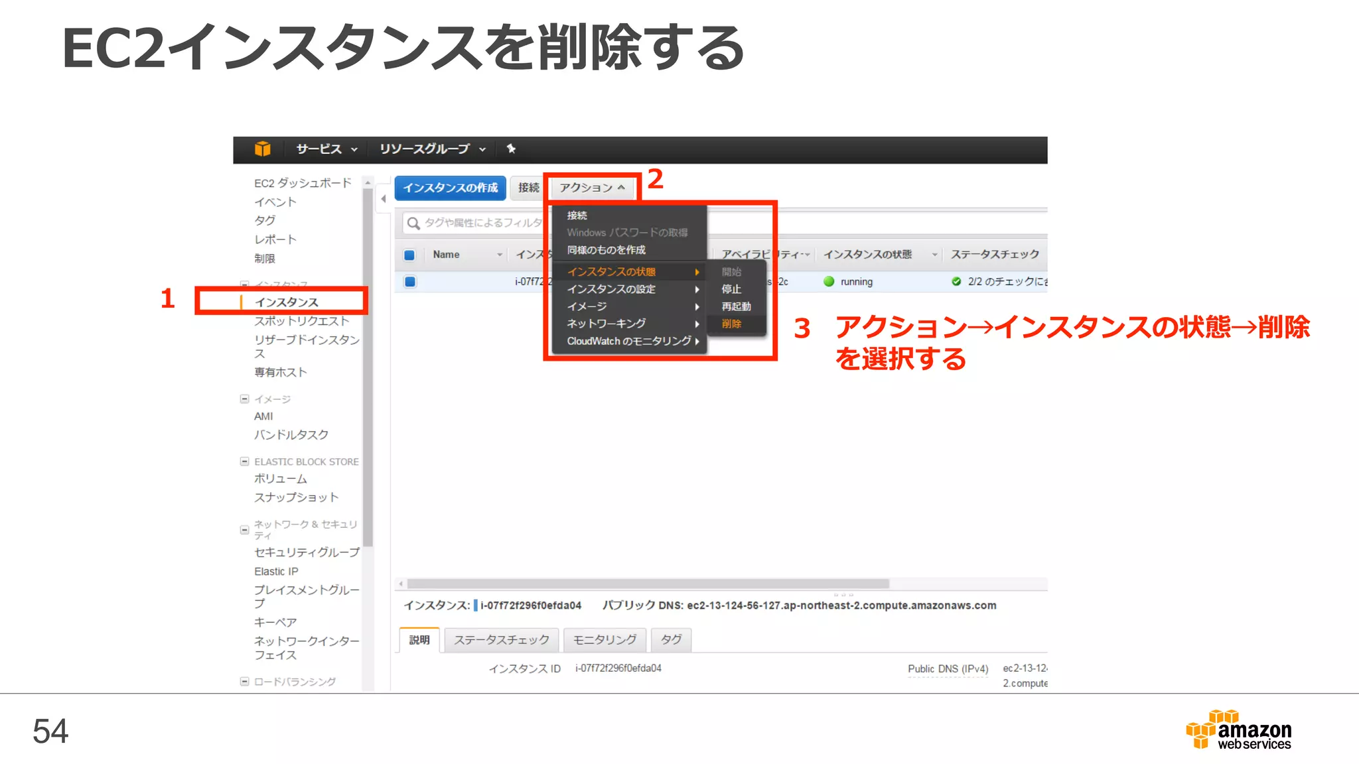Open the アクション dropdown button

point(592,188)
